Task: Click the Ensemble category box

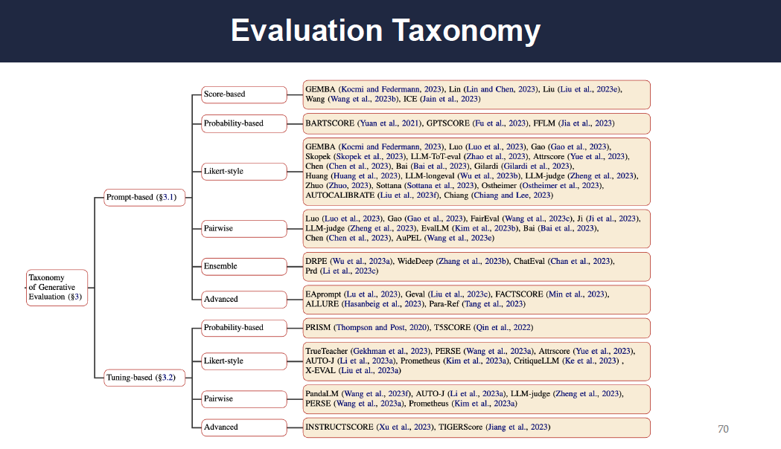Action: (243, 265)
